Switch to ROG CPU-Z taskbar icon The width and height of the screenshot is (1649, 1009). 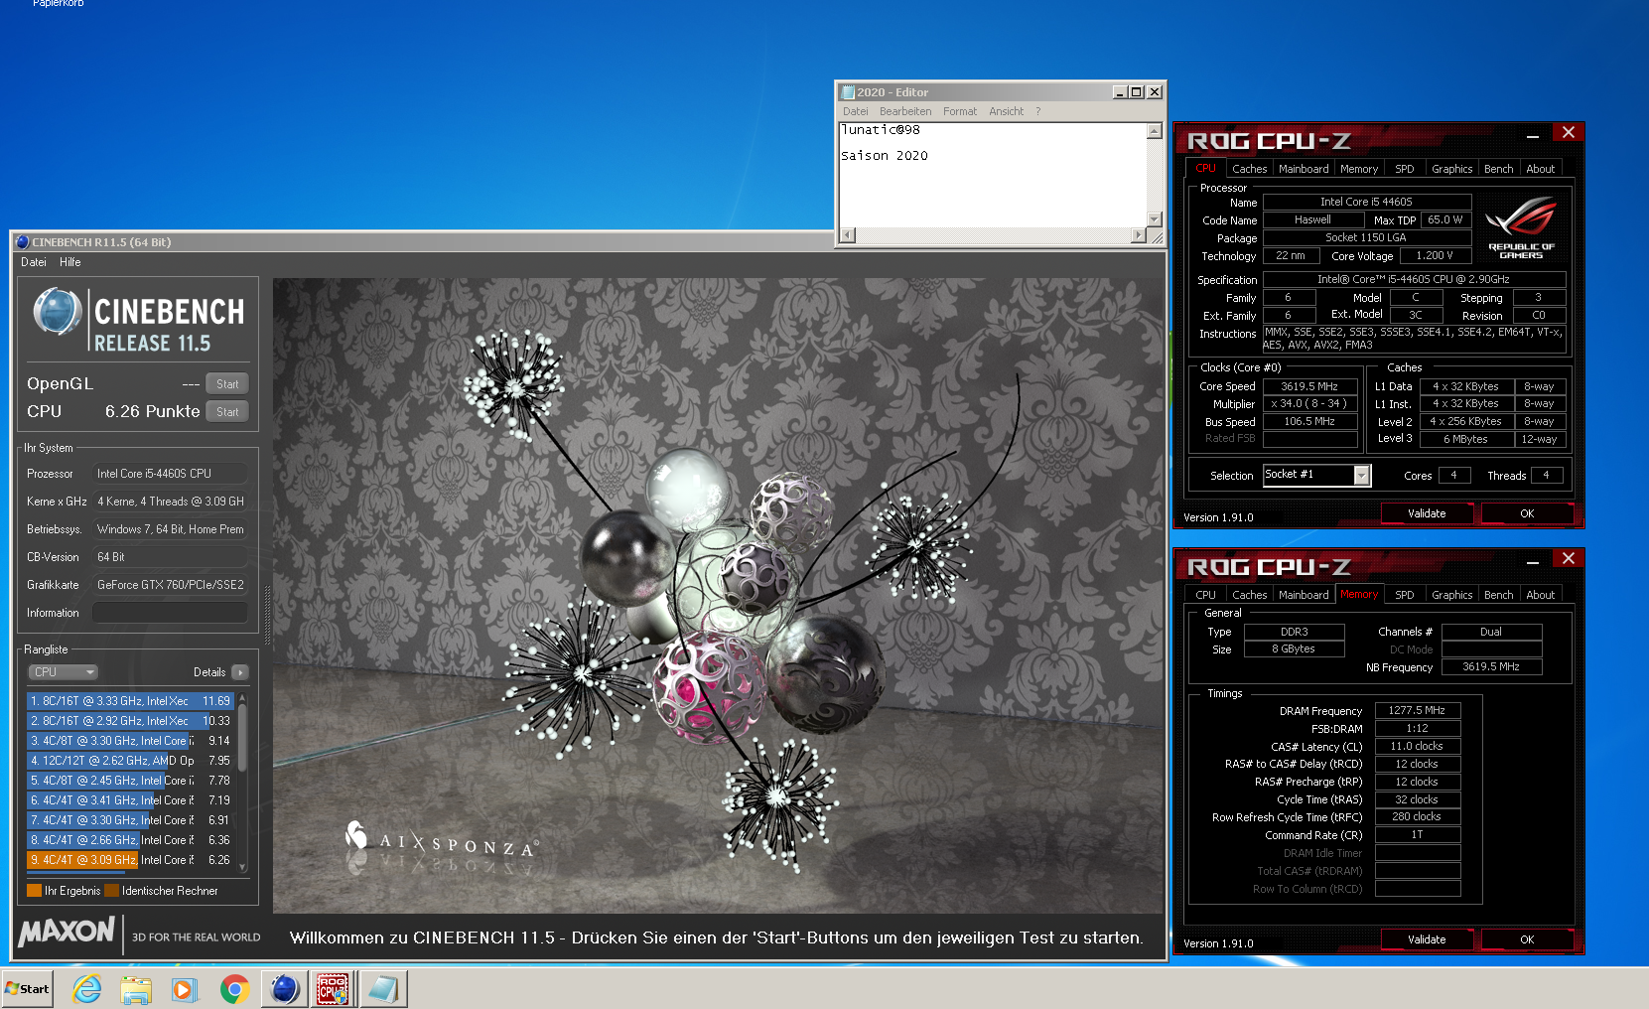click(x=333, y=989)
